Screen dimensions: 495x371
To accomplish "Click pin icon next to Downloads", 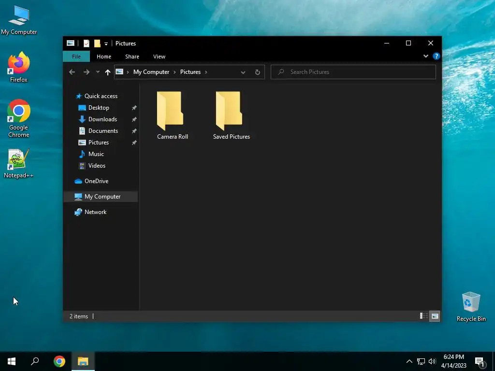I will tap(134, 120).
